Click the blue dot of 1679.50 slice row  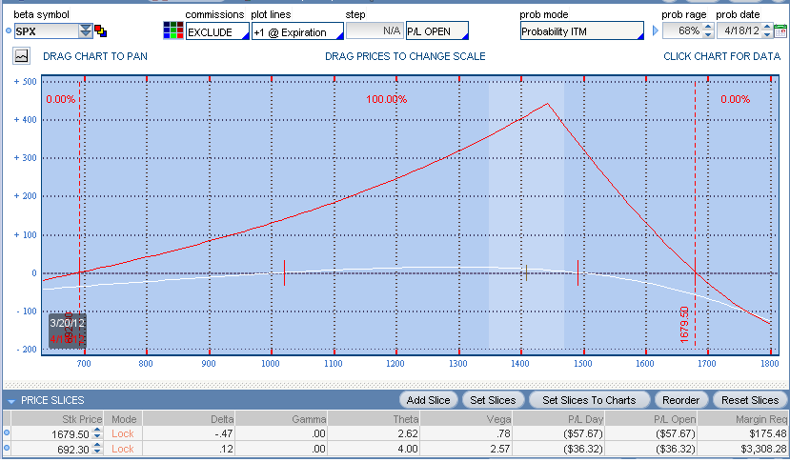7,432
